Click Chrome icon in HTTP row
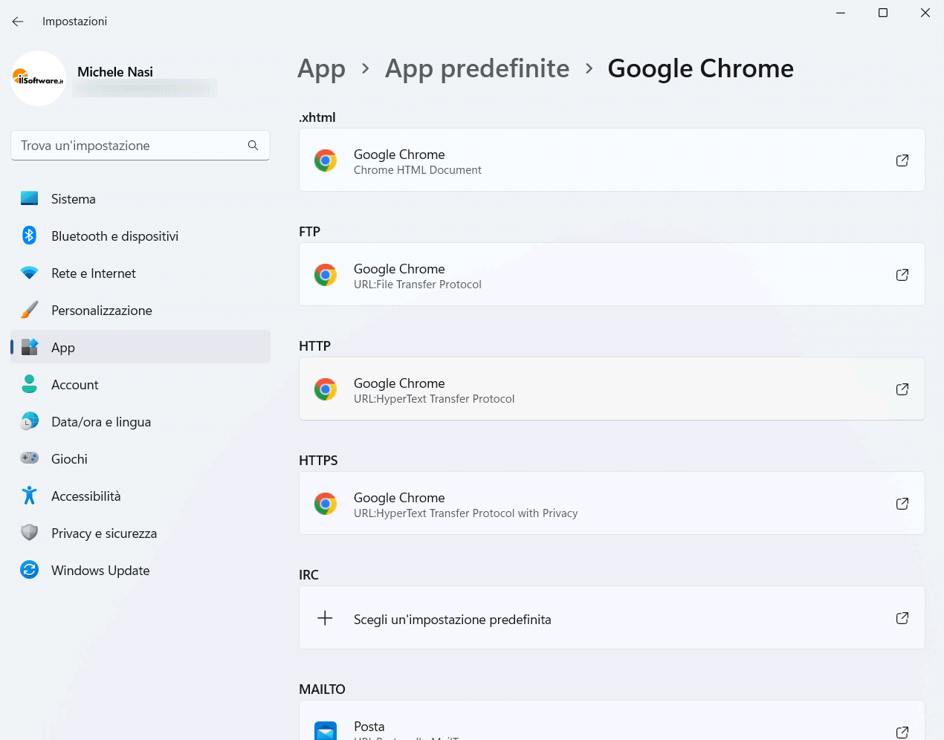Screen dimensions: 944x740 click(326, 389)
